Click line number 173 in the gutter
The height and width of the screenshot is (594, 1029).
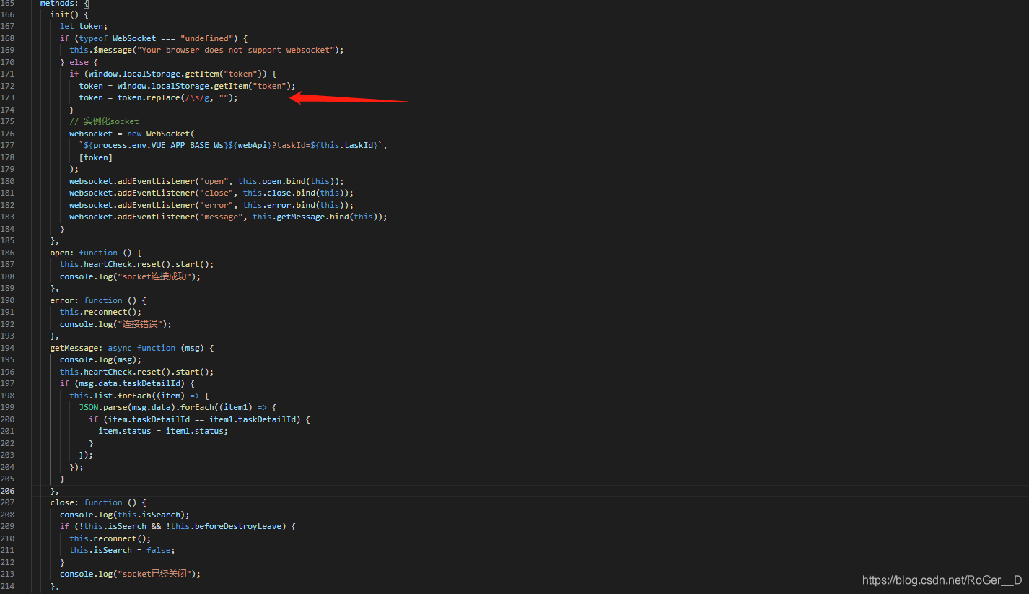pos(7,97)
